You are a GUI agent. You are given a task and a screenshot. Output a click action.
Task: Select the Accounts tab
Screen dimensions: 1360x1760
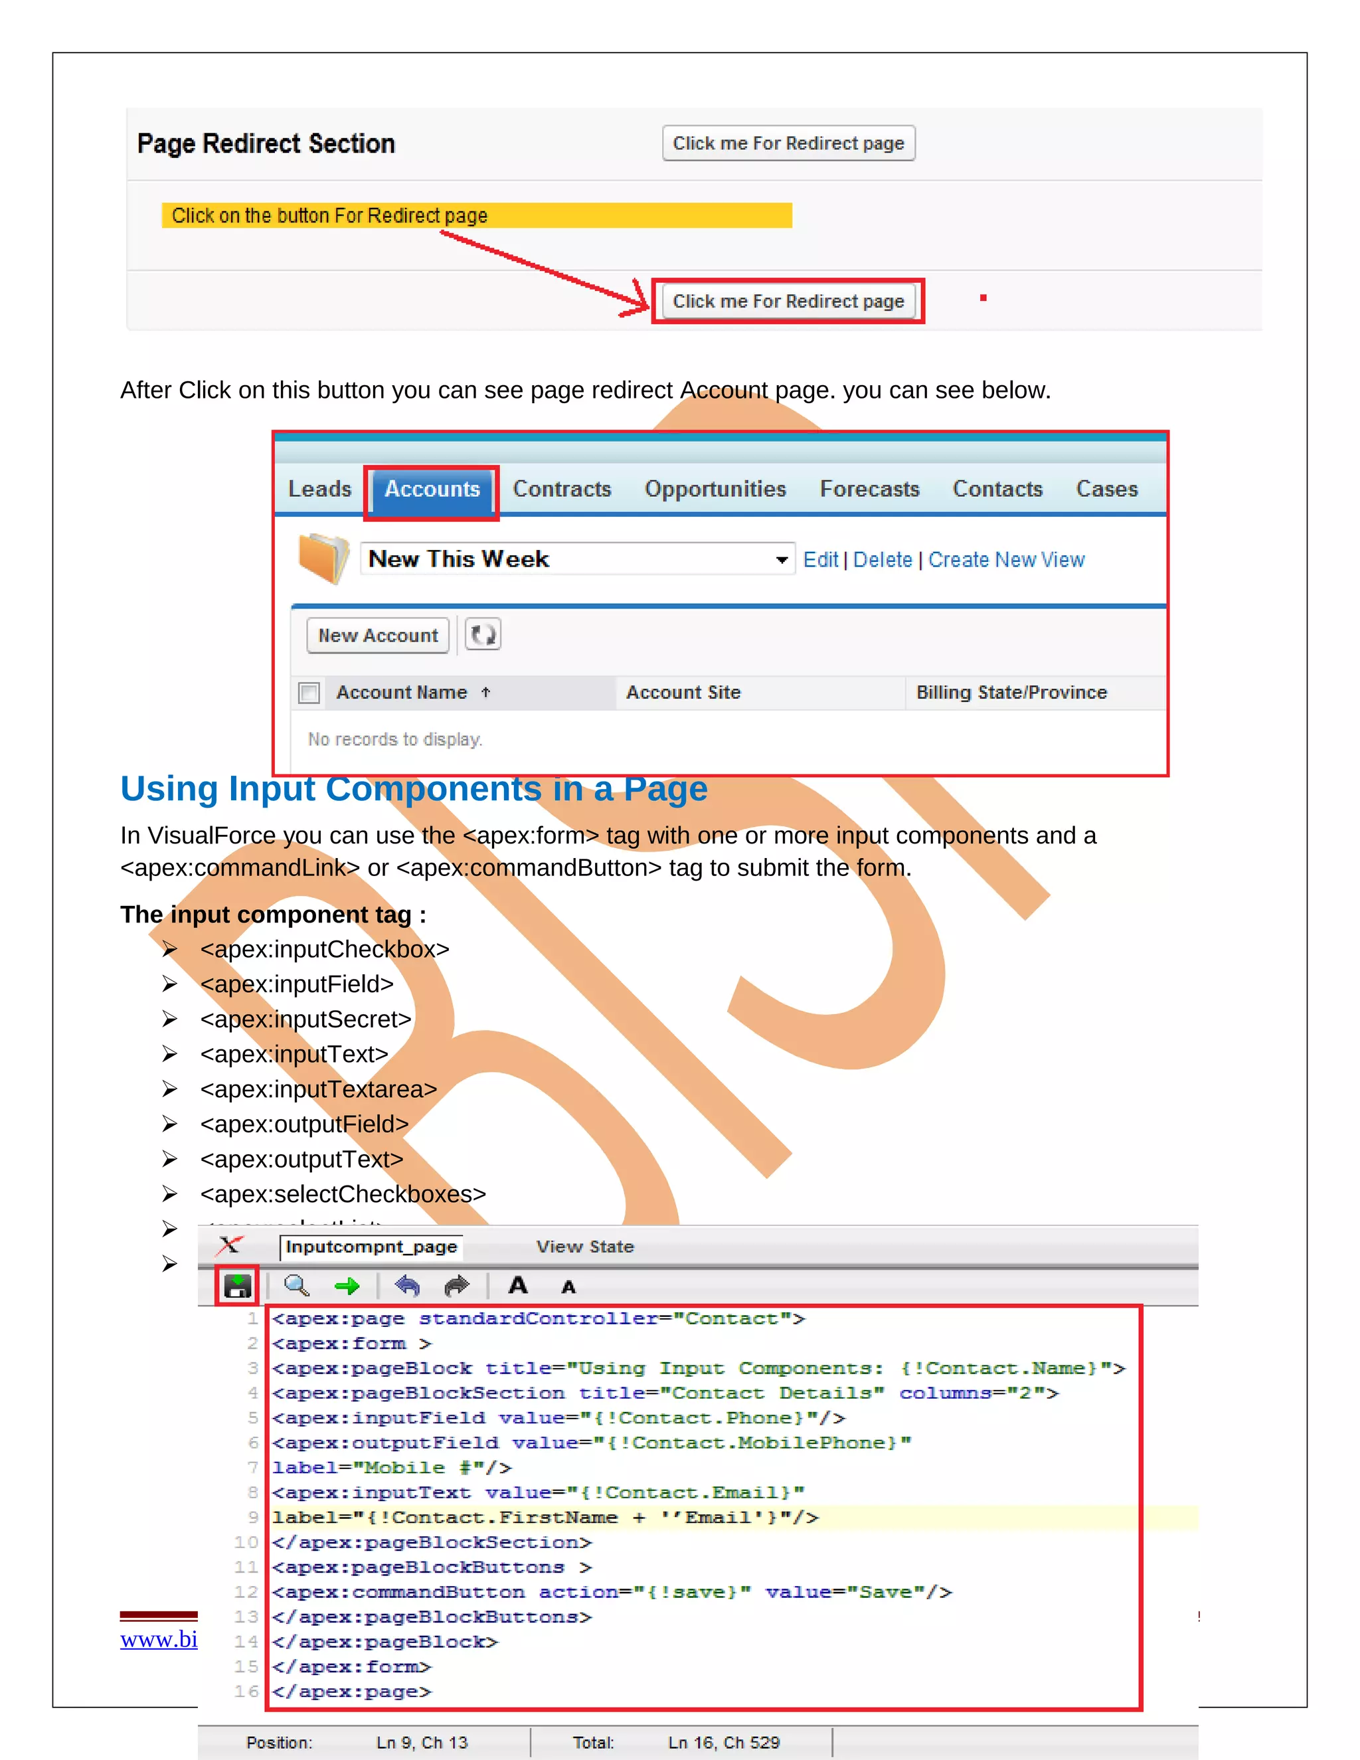(x=432, y=489)
